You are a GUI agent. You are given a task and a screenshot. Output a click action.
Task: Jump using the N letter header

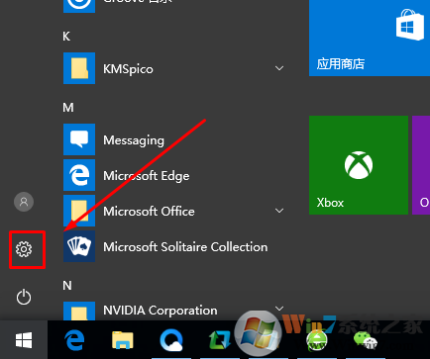point(67,286)
